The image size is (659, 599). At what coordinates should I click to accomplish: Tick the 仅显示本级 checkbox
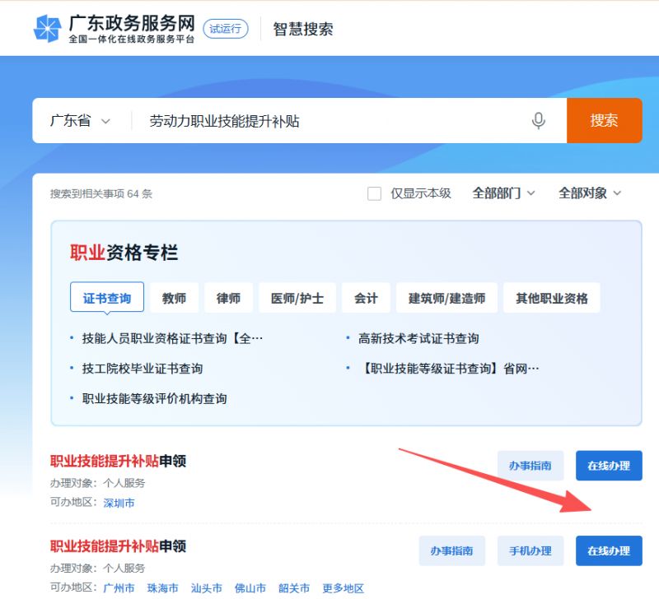(374, 193)
